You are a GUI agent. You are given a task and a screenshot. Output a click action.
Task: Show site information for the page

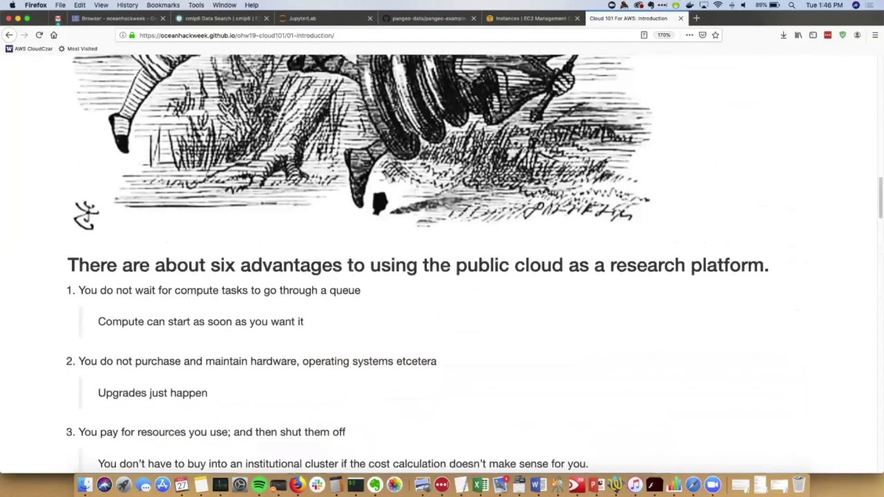click(x=123, y=35)
